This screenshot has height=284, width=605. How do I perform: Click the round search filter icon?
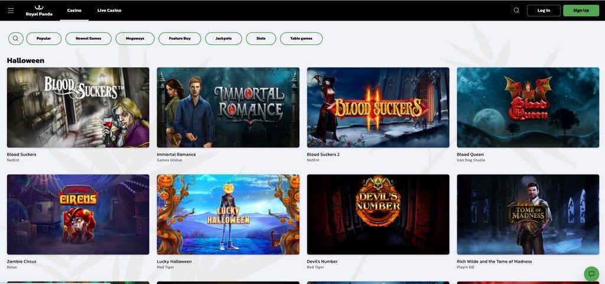(x=15, y=38)
